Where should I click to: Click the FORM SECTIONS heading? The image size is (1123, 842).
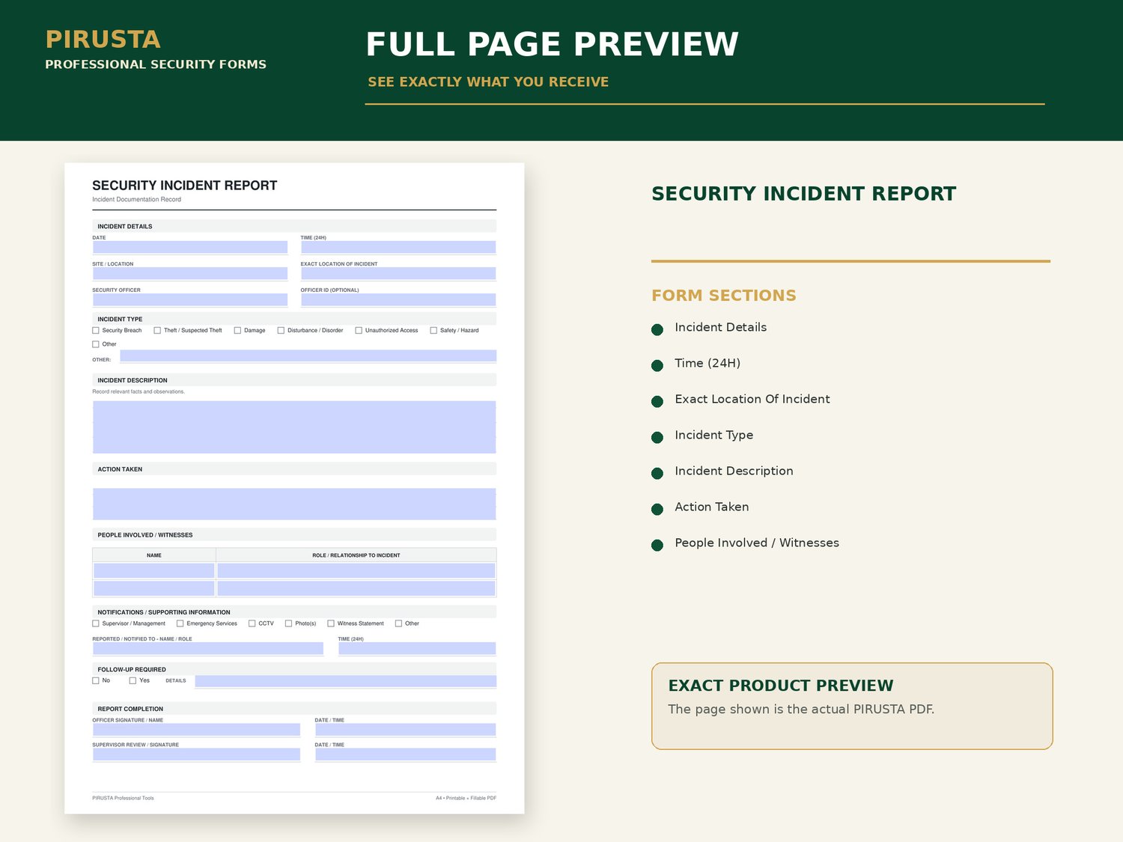tap(724, 296)
